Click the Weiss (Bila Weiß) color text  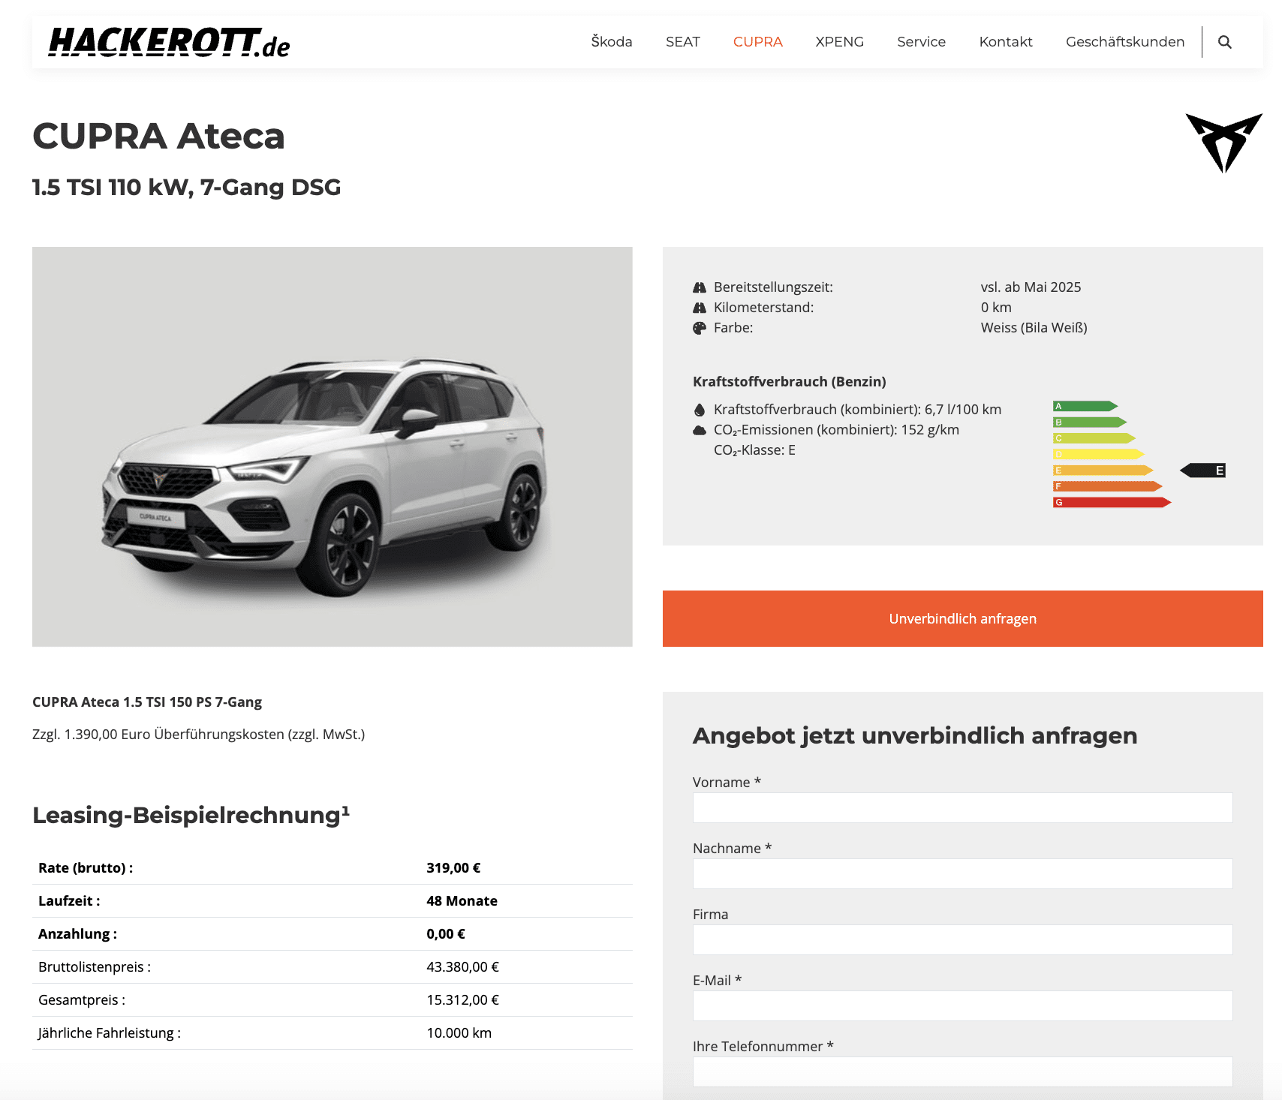pyautogui.click(x=1034, y=328)
